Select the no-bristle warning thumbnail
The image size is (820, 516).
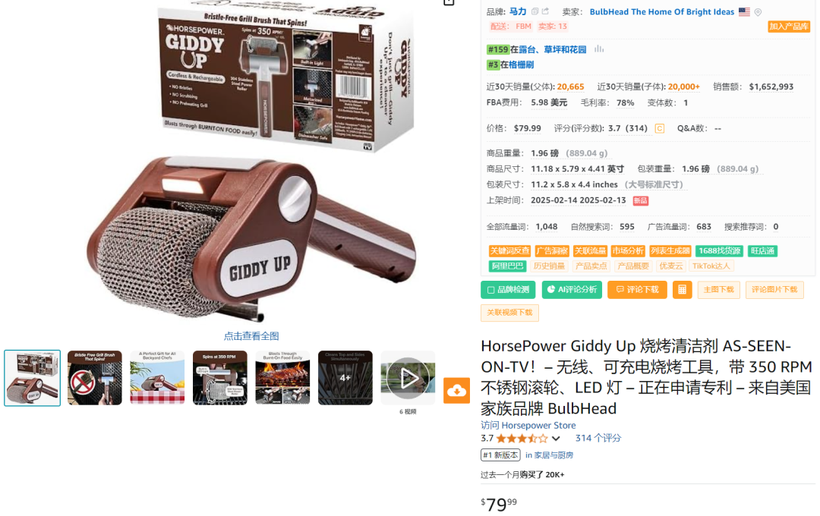point(95,378)
